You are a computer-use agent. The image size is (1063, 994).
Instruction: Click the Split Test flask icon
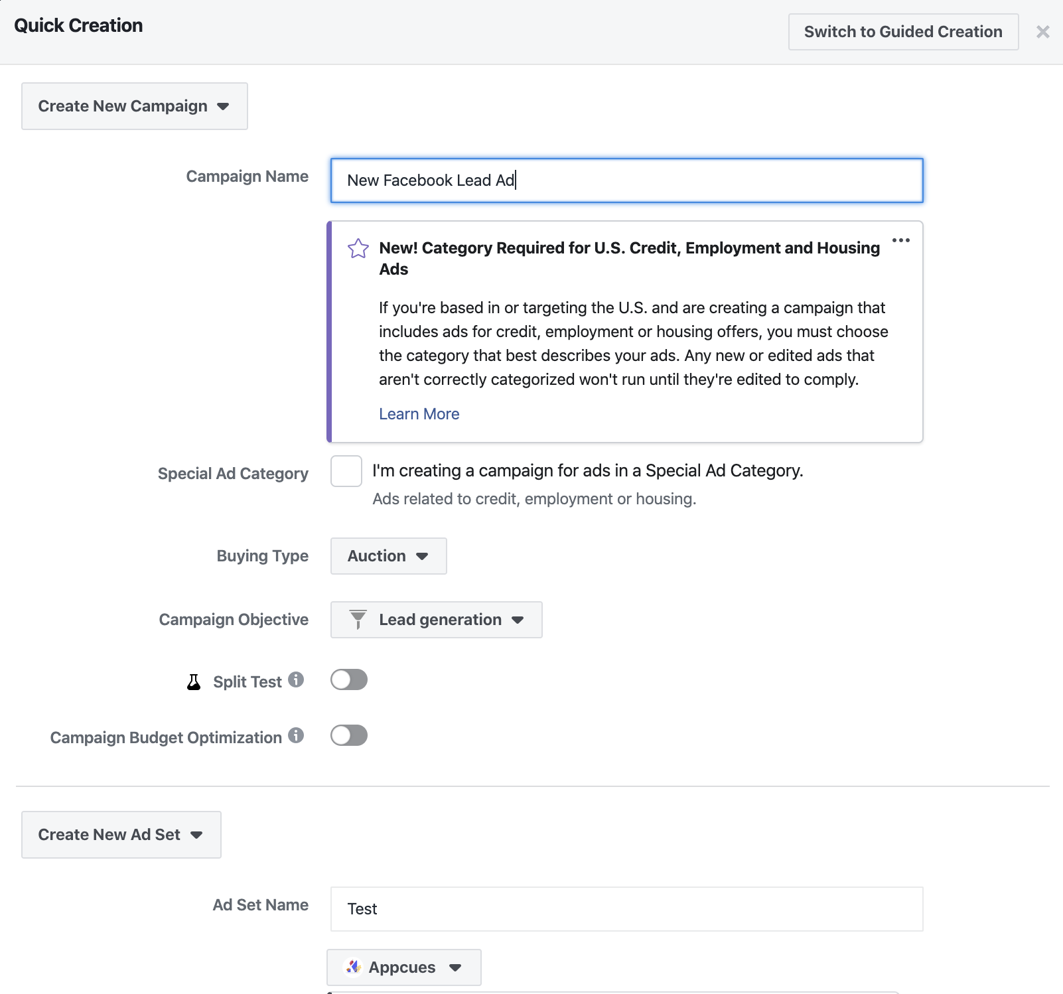point(194,682)
